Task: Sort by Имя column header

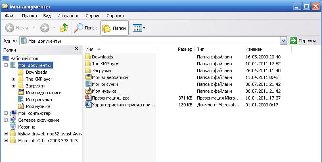Action: point(120,49)
